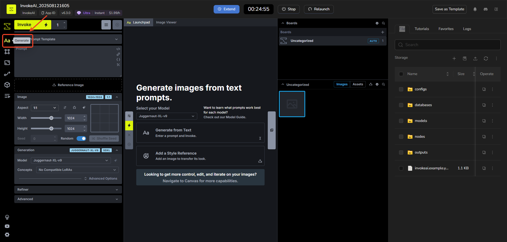The height and width of the screenshot is (242, 507).
Task: Click the cancel current item icon beside Invoke
Action: coord(117,25)
